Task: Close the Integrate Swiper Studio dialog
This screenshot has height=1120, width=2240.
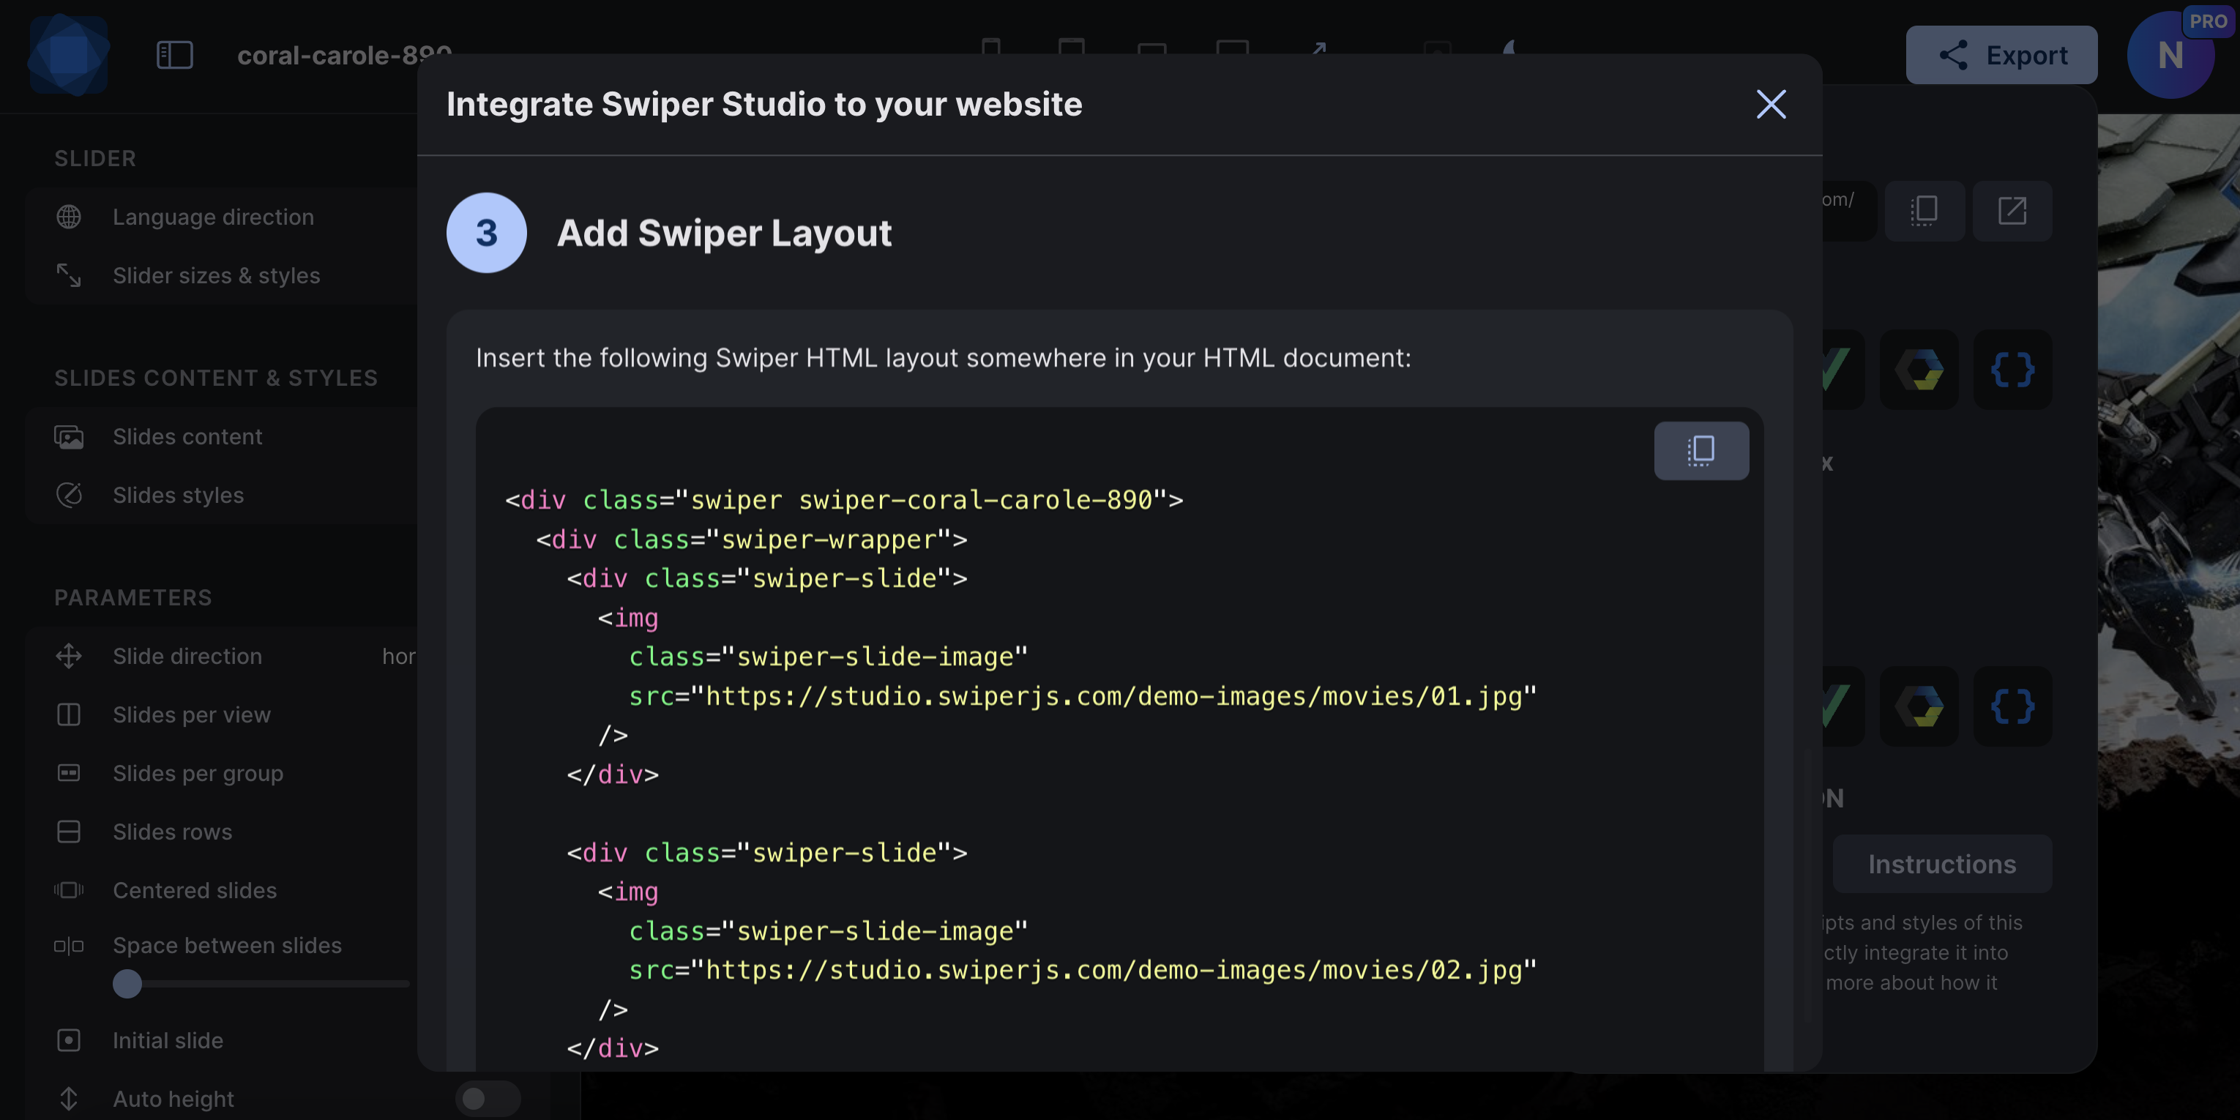Action: click(x=1771, y=105)
